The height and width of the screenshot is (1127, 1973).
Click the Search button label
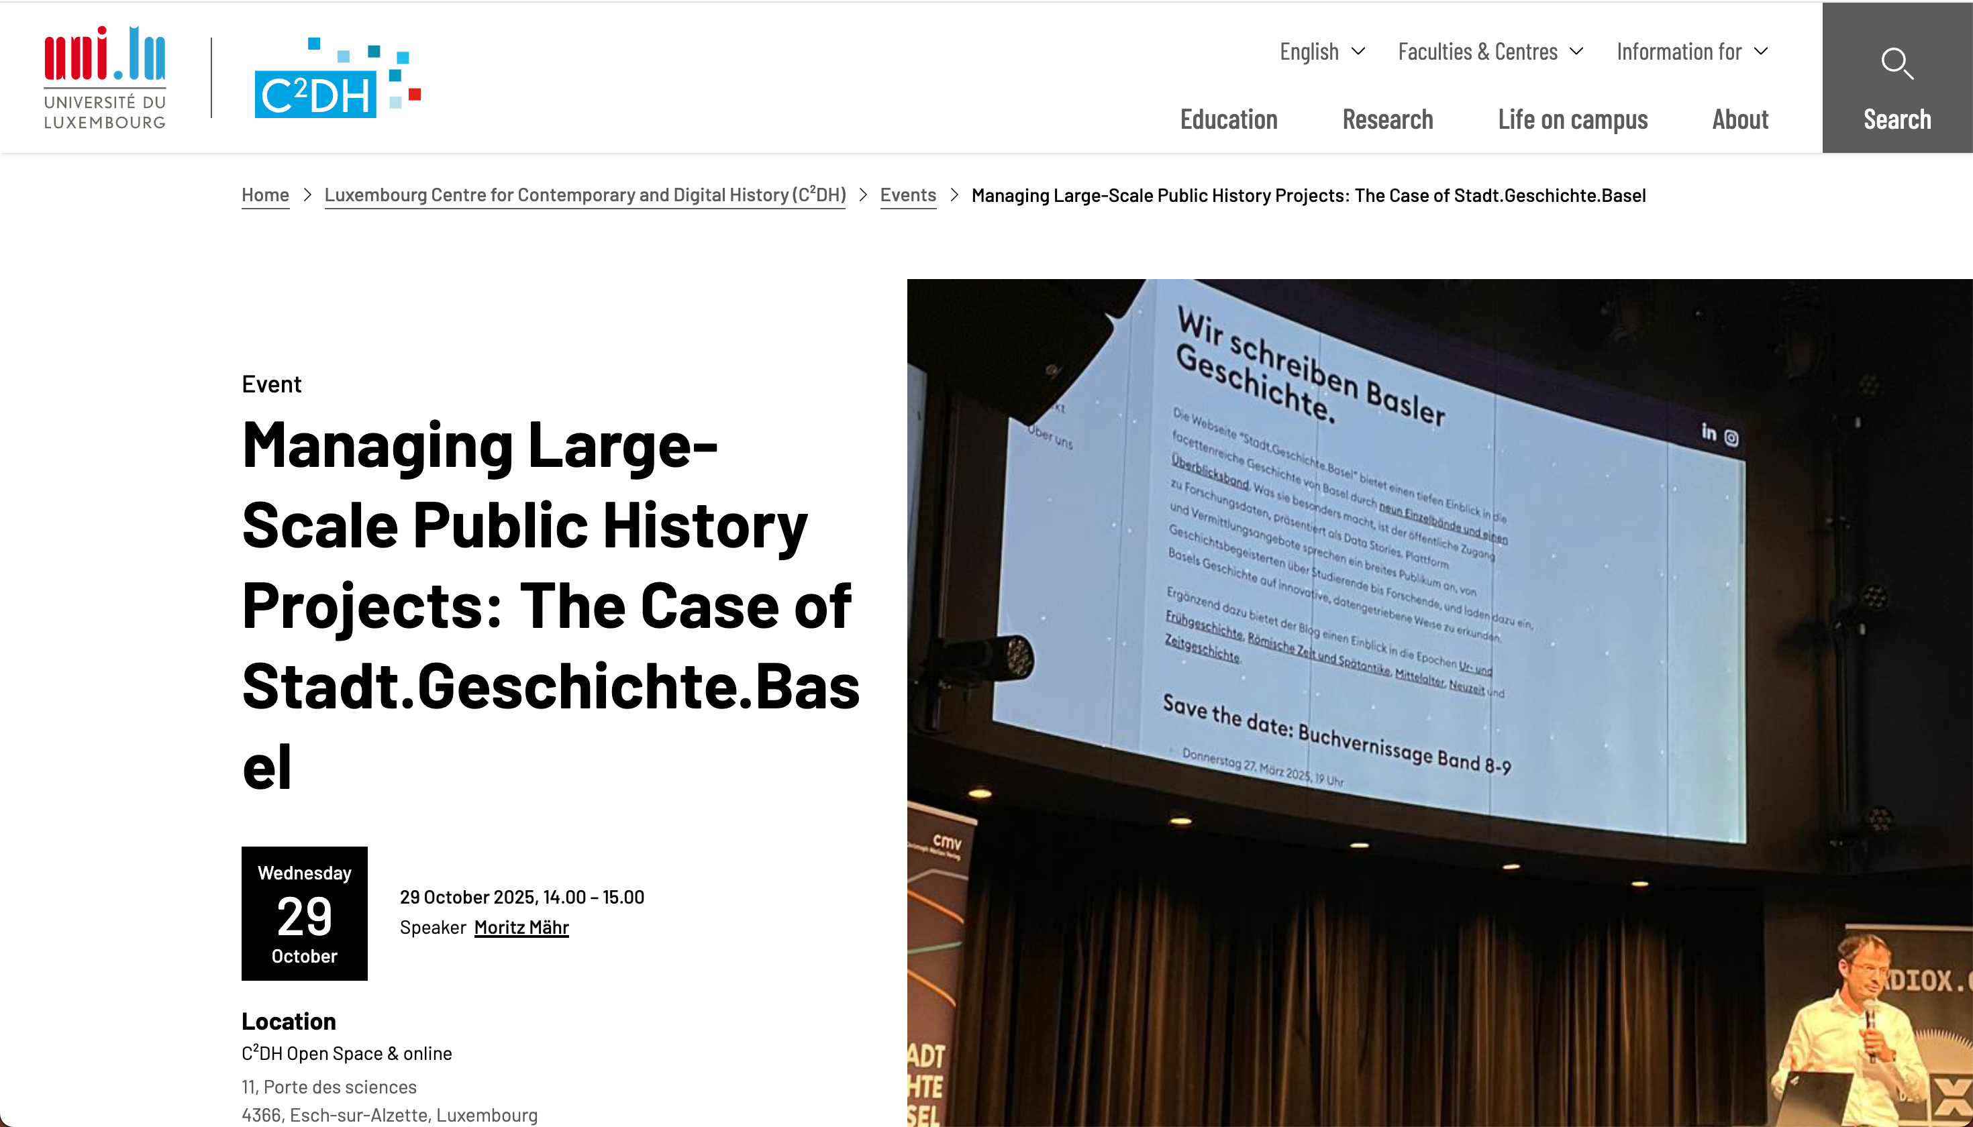coord(1896,120)
